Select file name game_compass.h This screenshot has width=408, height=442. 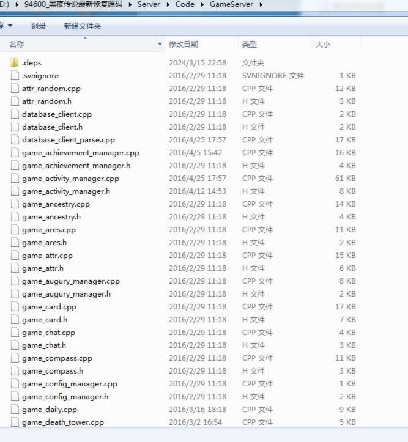(x=53, y=371)
